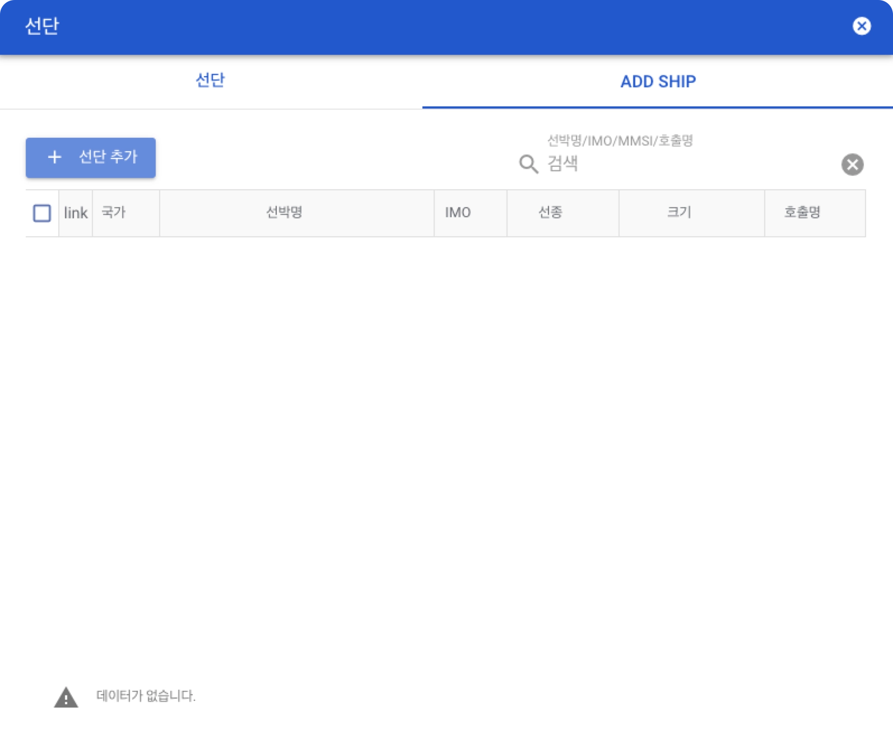893x749 pixels.
Task: Click the 데이터가 없습니다. message
Action: coord(146,696)
